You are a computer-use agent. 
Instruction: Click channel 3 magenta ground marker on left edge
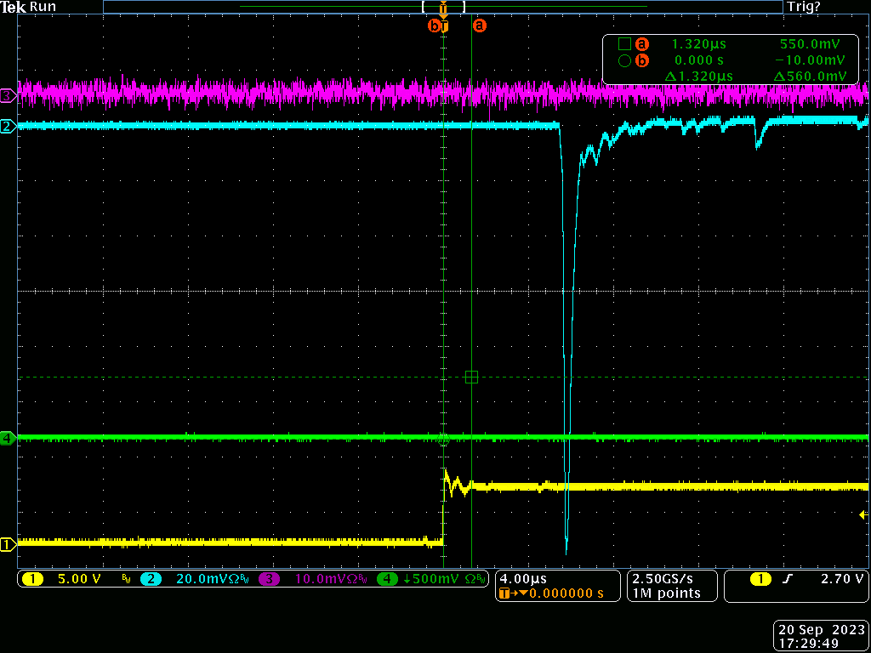click(8, 95)
